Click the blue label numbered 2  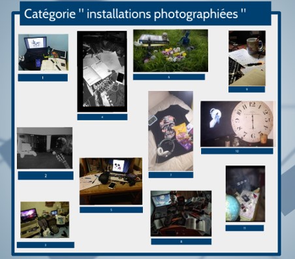pyautogui.click(x=46, y=175)
